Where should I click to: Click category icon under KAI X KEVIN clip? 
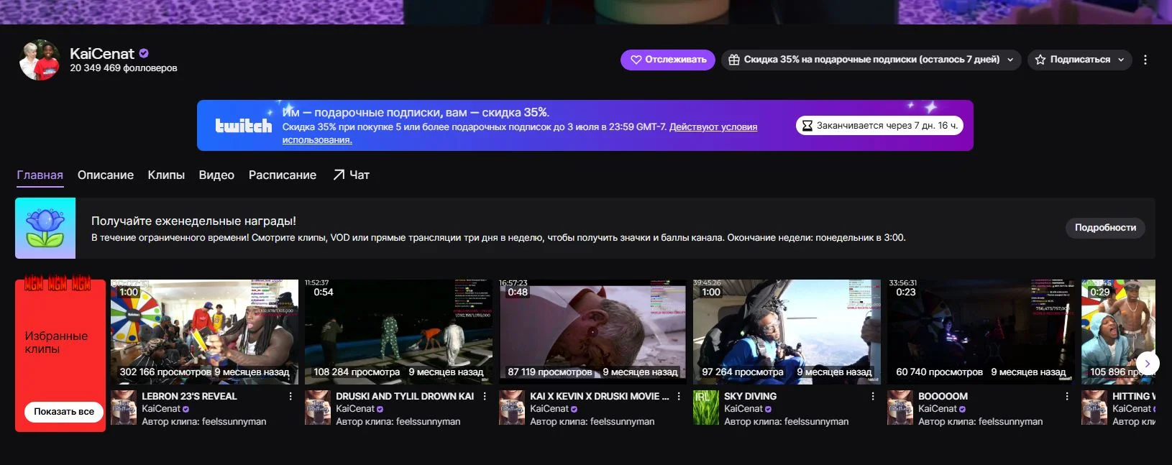pos(512,408)
